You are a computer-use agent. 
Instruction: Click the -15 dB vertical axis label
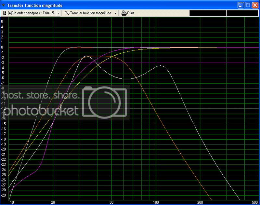pos(3,124)
